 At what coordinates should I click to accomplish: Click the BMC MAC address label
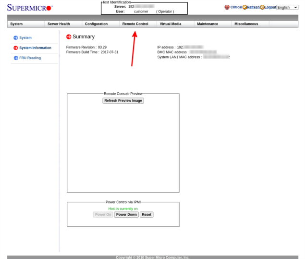click(173, 52)
